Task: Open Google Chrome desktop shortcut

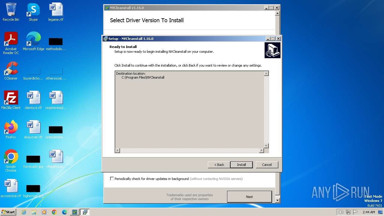Action: [x=11, y=161]
